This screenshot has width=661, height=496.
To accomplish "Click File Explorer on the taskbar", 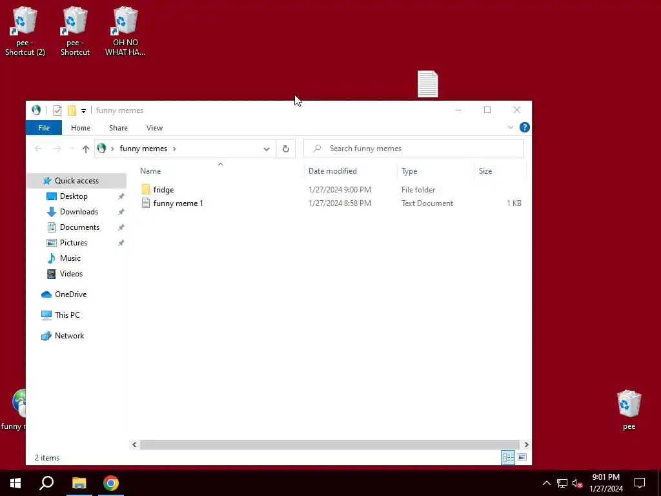I will coord(79,483).
